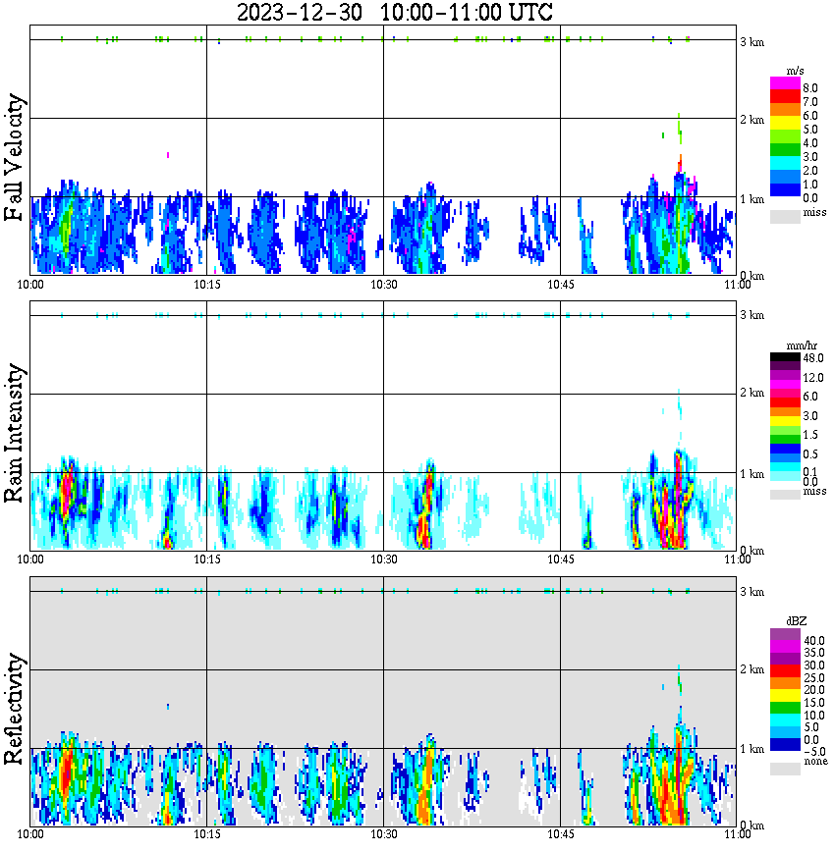Screen dimensions: 835x852
Task: Pick the green swatch in the dBZ legend
Action: [785, 708]
